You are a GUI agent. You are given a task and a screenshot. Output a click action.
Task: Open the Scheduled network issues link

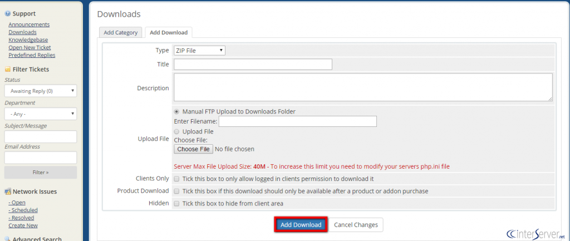tap(23, 210)
